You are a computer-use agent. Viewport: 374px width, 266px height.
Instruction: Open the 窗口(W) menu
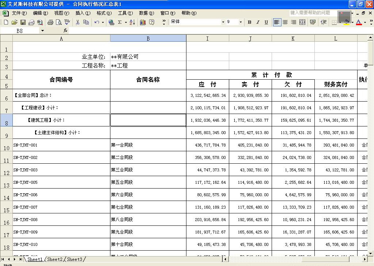click(x=168, y=13)
